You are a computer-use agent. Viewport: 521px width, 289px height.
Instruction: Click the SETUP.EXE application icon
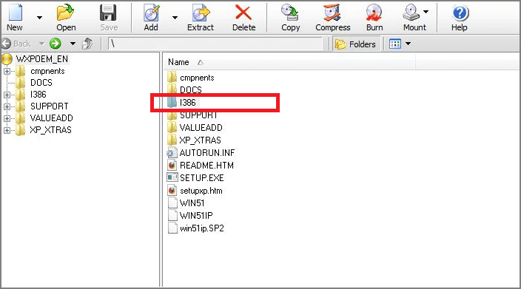point(172,178)
